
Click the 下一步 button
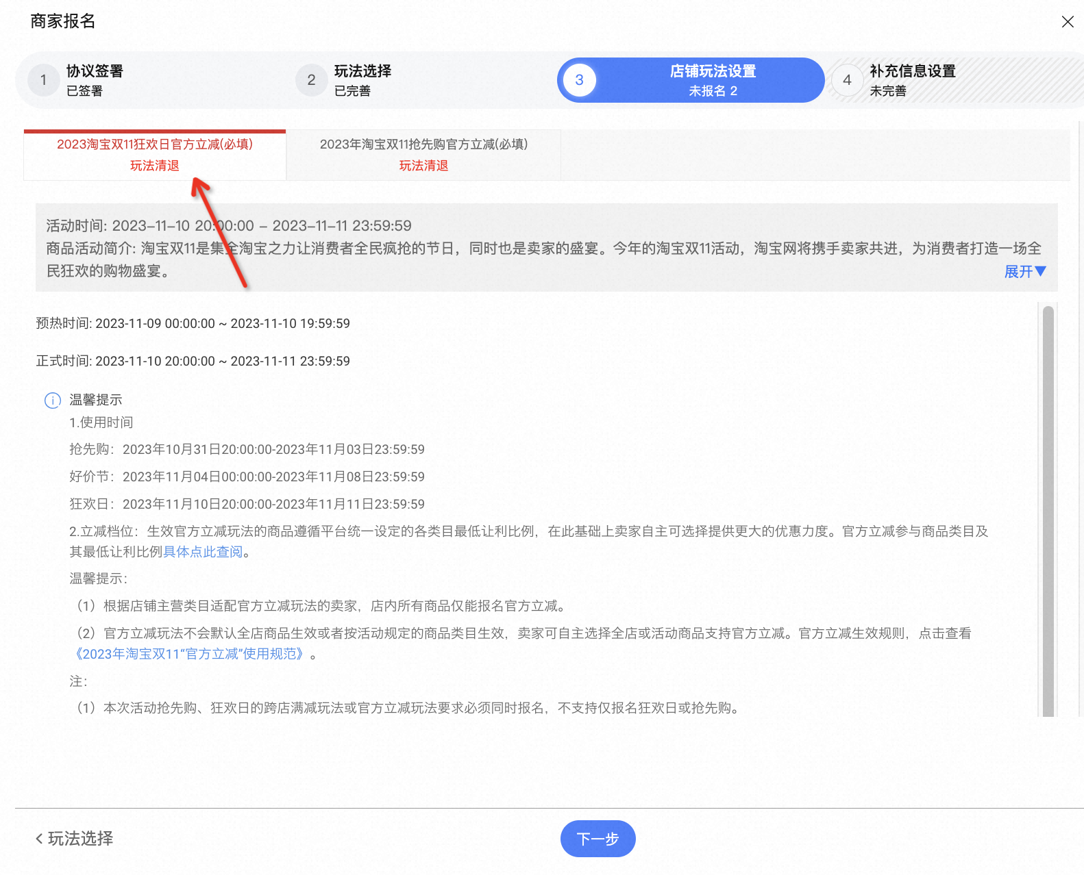[598, 839]
